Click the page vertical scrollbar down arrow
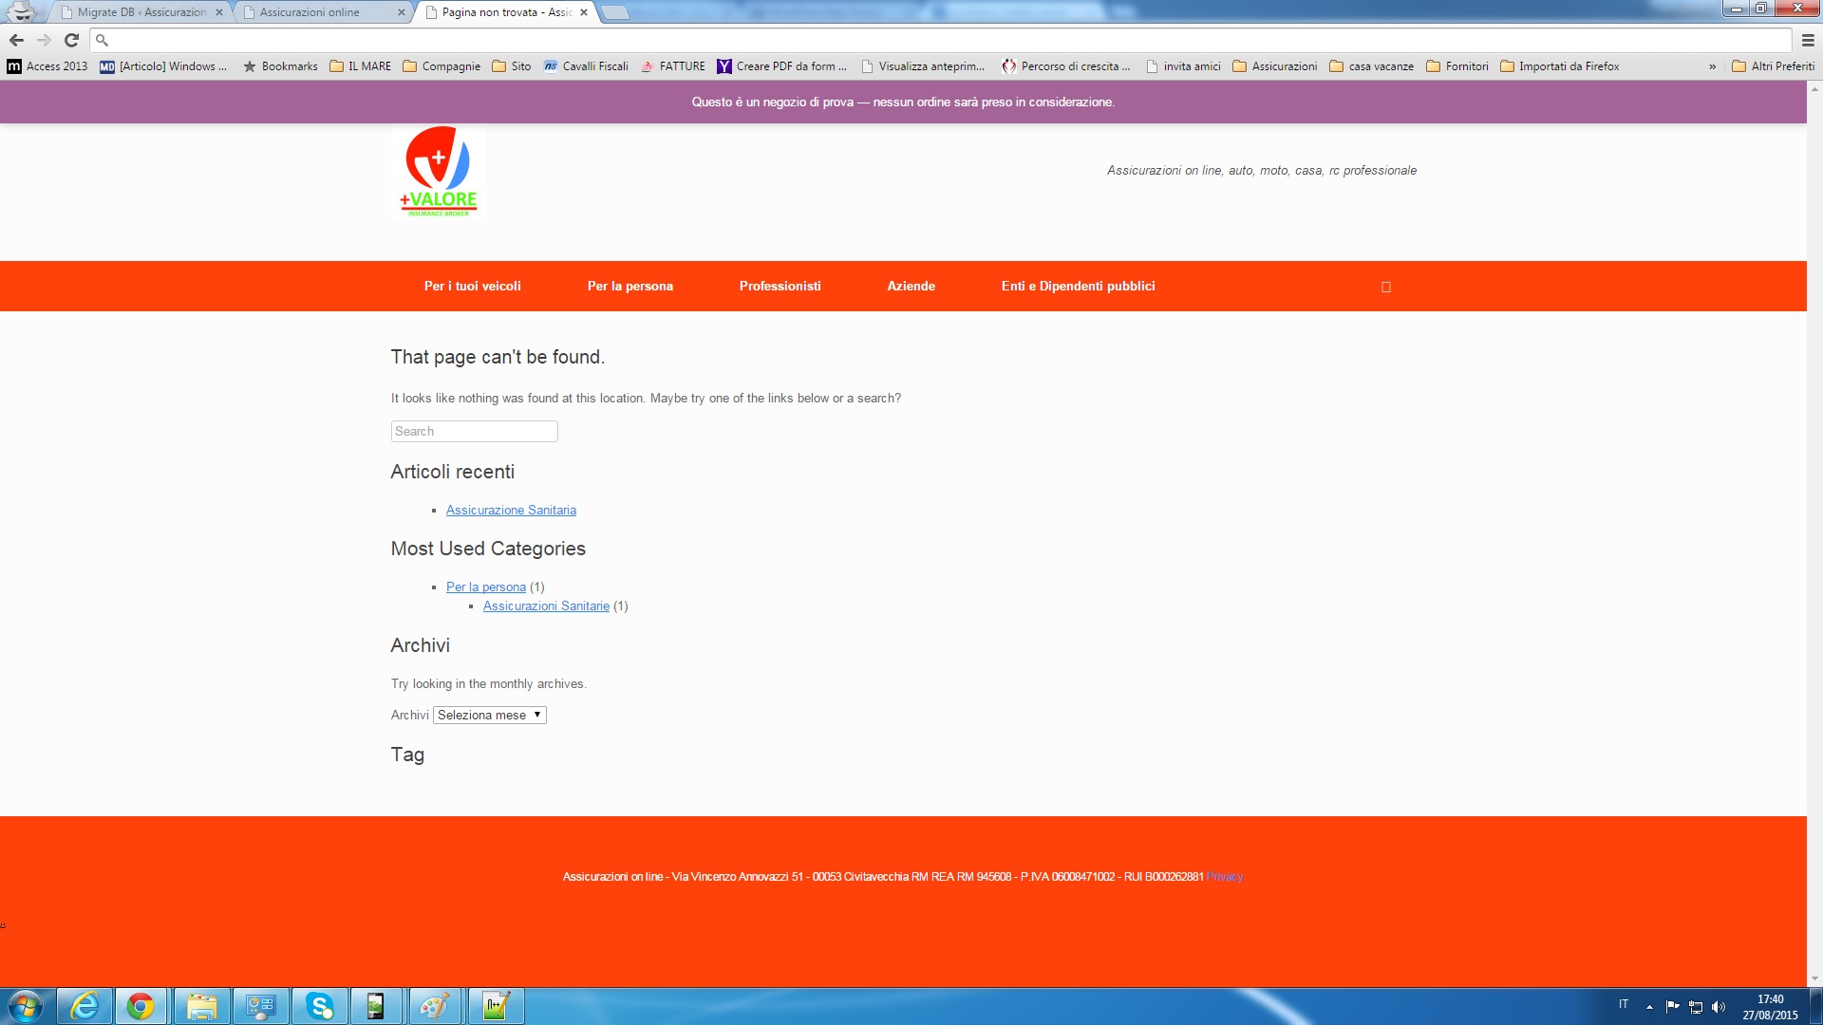 point(1815,978)
